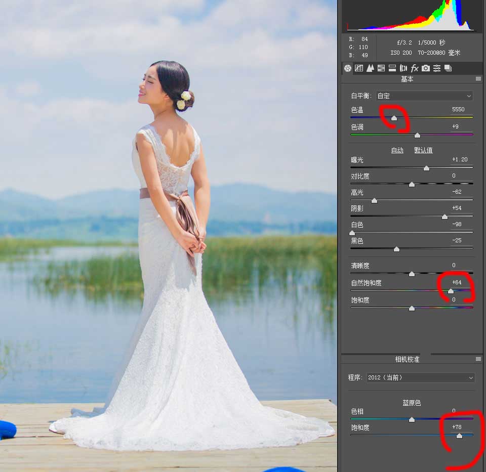This screenshot has width=486, height=472.
Task: Select the Lens Corrections panel icon
Action: click(x=403, y=68)
